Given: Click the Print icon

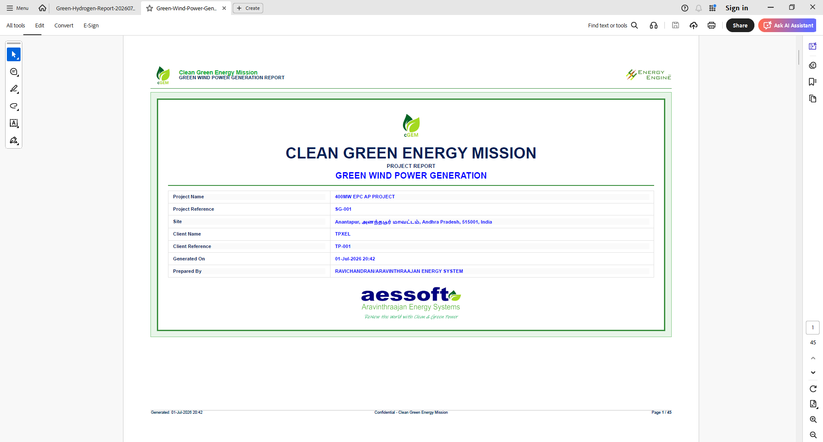Looking at the screenshot, I should pos(712,26).
